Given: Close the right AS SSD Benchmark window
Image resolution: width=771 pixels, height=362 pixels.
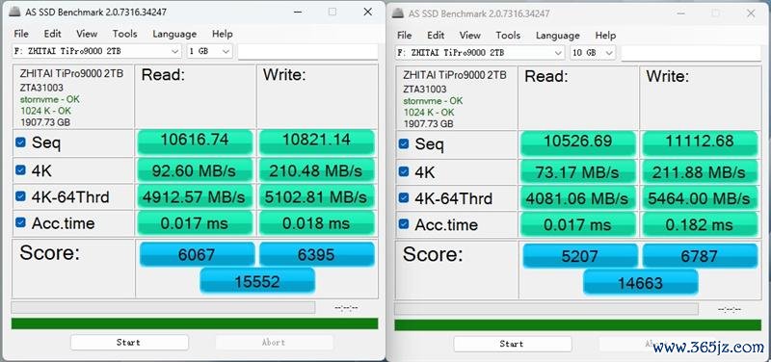Looking at the screenshot, I should pyautogui.click(x=751, y=13).
